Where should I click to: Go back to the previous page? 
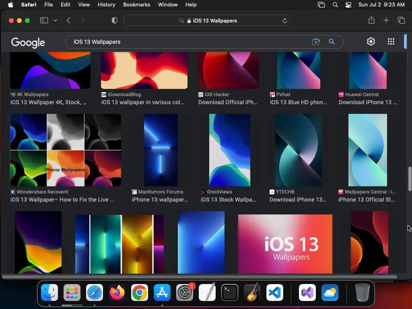(x=68, y=21)
